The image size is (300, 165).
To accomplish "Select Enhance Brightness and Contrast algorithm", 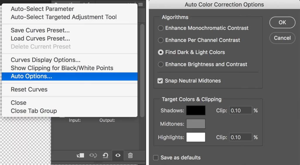I will click(161, 64).
